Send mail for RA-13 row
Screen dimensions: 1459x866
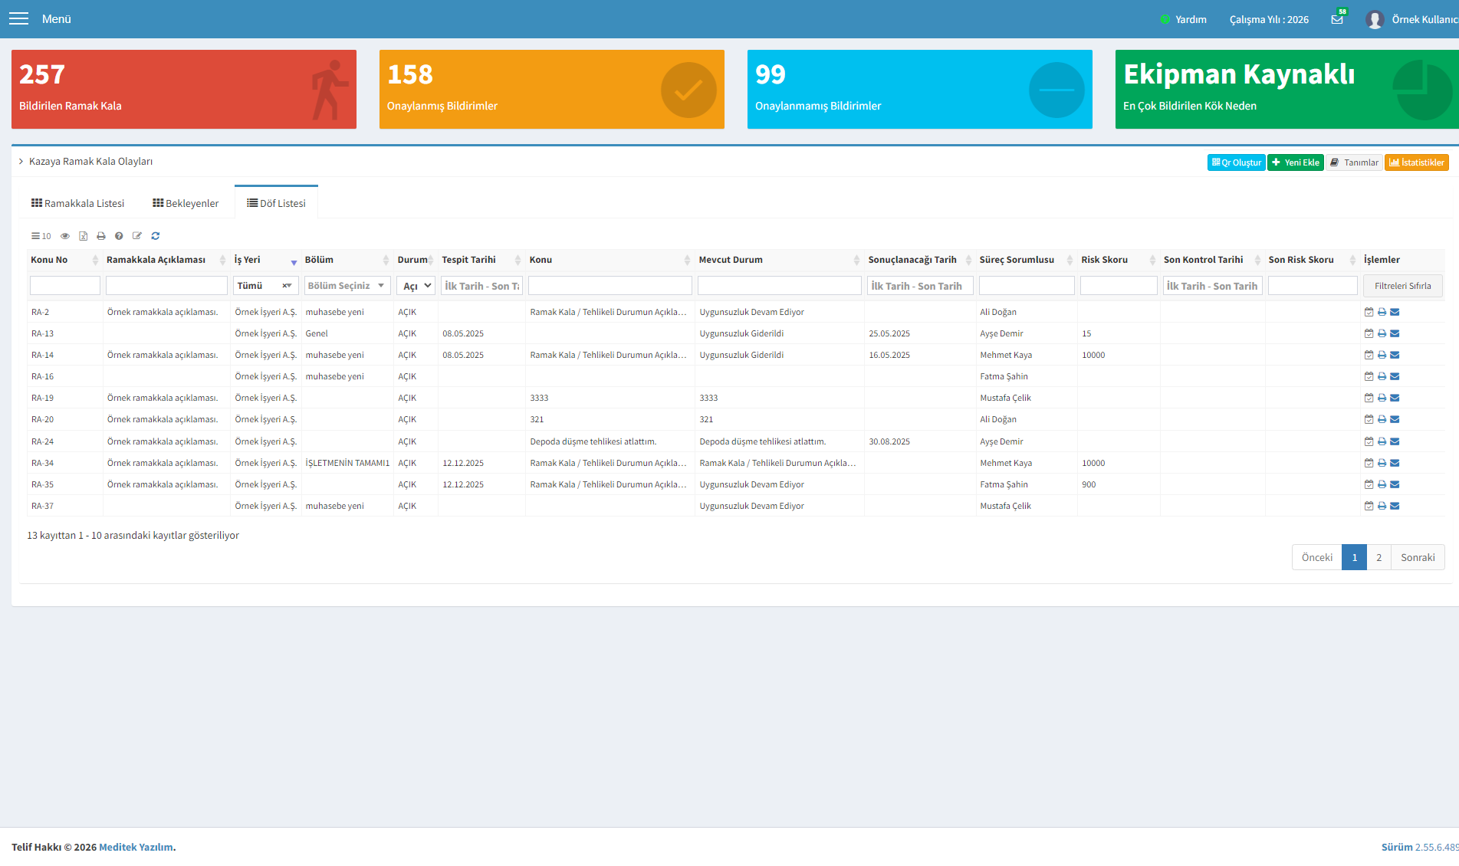tap(1395, 333)
